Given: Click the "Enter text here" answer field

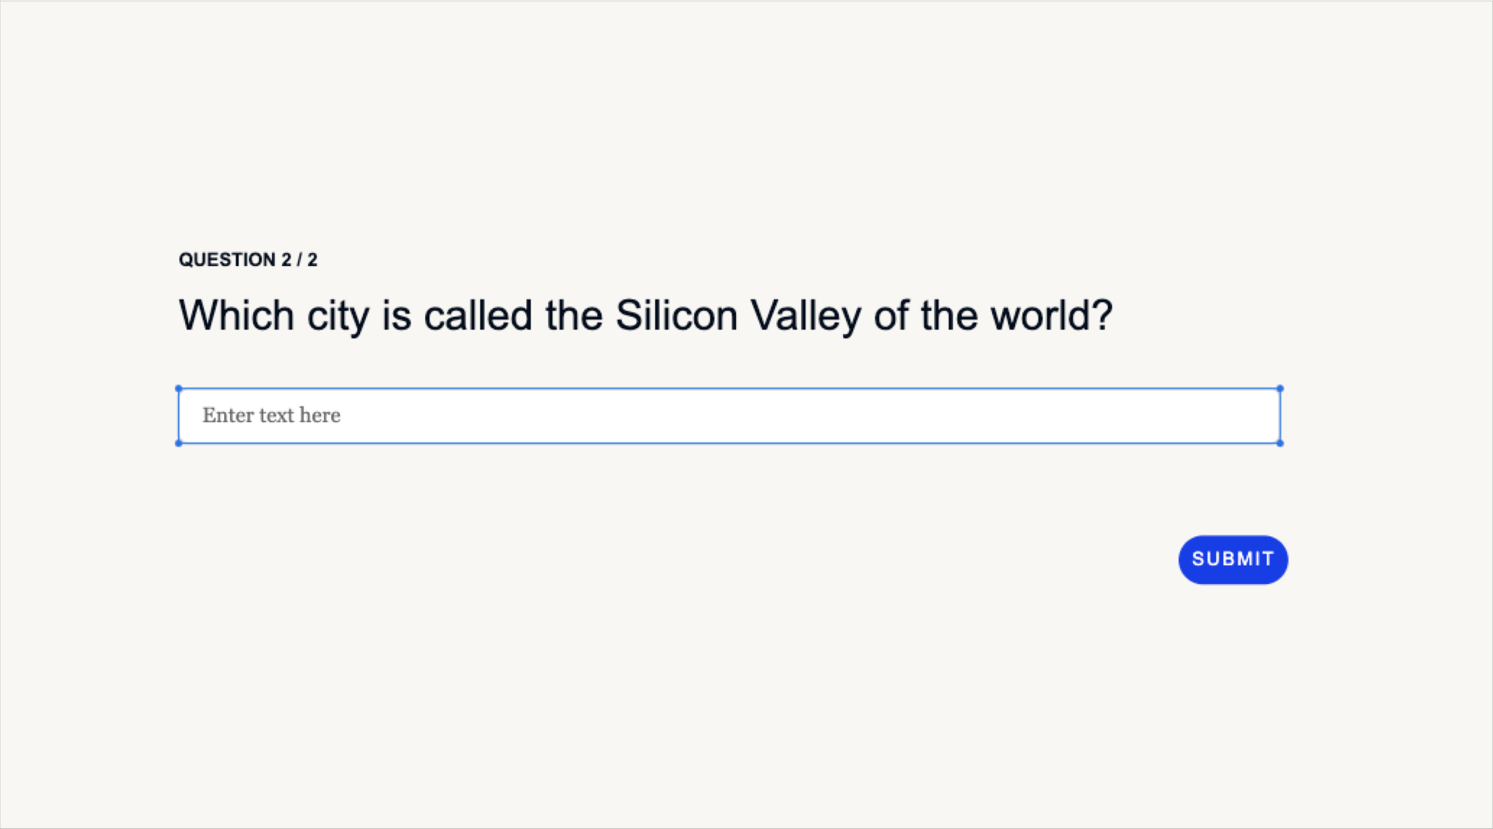Looking at the screenshot, I should [x=729, y=416].
